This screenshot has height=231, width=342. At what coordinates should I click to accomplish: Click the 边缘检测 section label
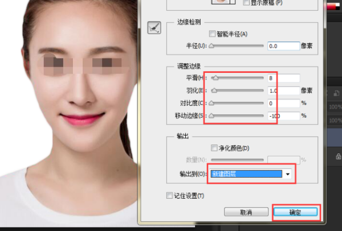tap(189, 22)
